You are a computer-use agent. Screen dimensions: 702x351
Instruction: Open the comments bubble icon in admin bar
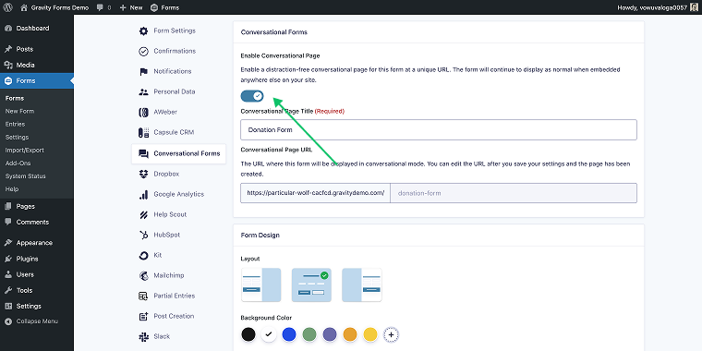point(100,7)
